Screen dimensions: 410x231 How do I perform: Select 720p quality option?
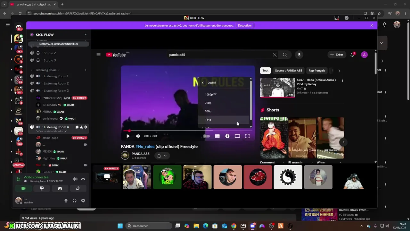pos(224,103)
